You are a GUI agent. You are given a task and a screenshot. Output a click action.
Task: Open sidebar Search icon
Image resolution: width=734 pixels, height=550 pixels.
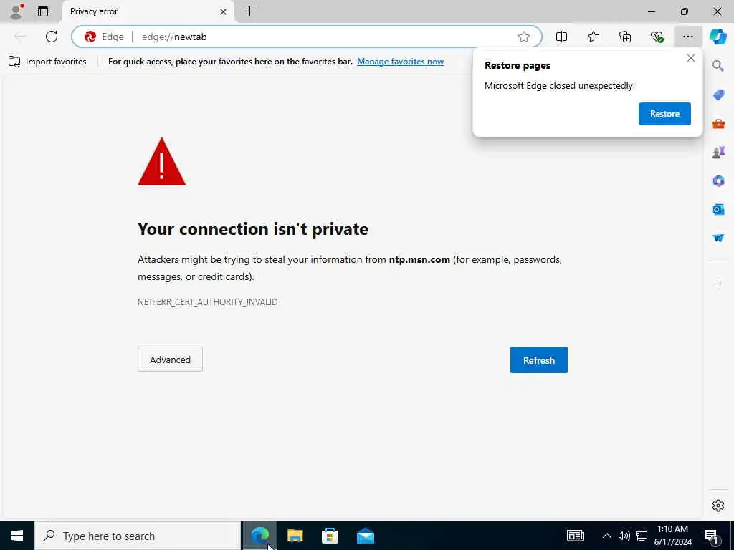point(718,65)
